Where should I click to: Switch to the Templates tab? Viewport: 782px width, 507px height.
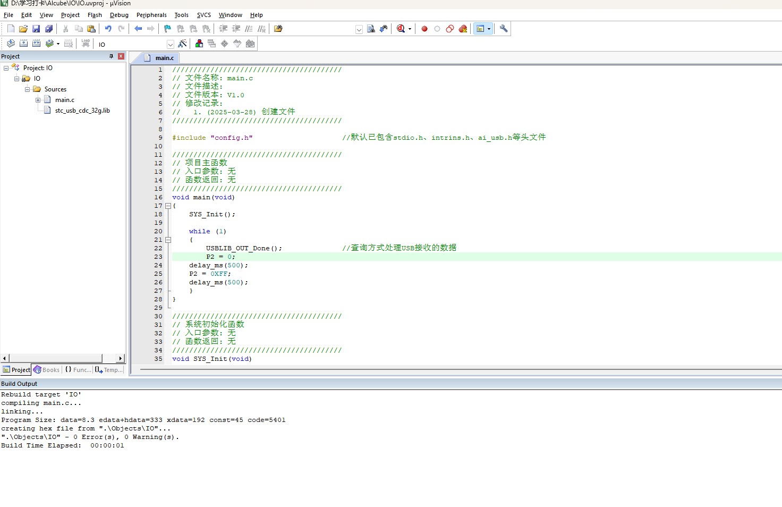coord(109,370)
